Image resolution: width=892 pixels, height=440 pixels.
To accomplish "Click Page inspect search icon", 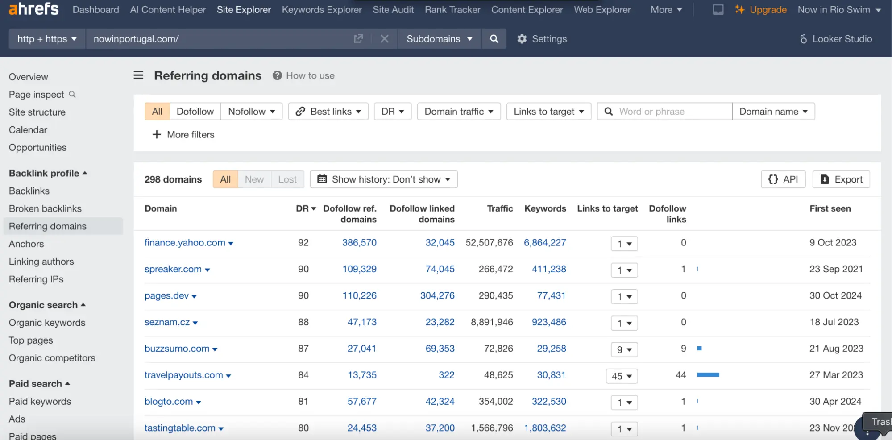I will [72, 94].
